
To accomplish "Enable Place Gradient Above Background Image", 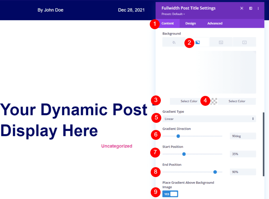I will 170,193.
